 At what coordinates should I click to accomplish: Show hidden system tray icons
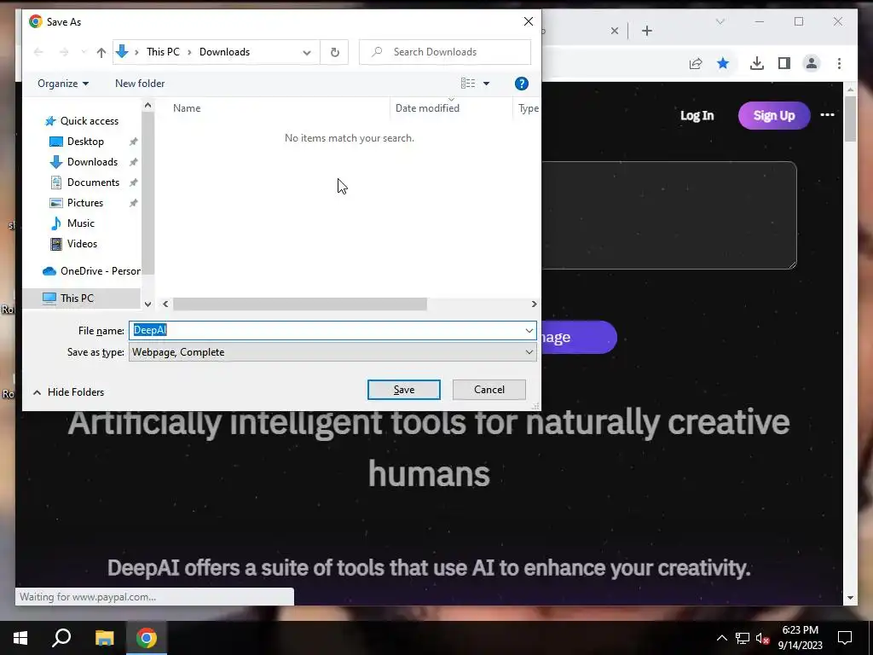point(721,638)
